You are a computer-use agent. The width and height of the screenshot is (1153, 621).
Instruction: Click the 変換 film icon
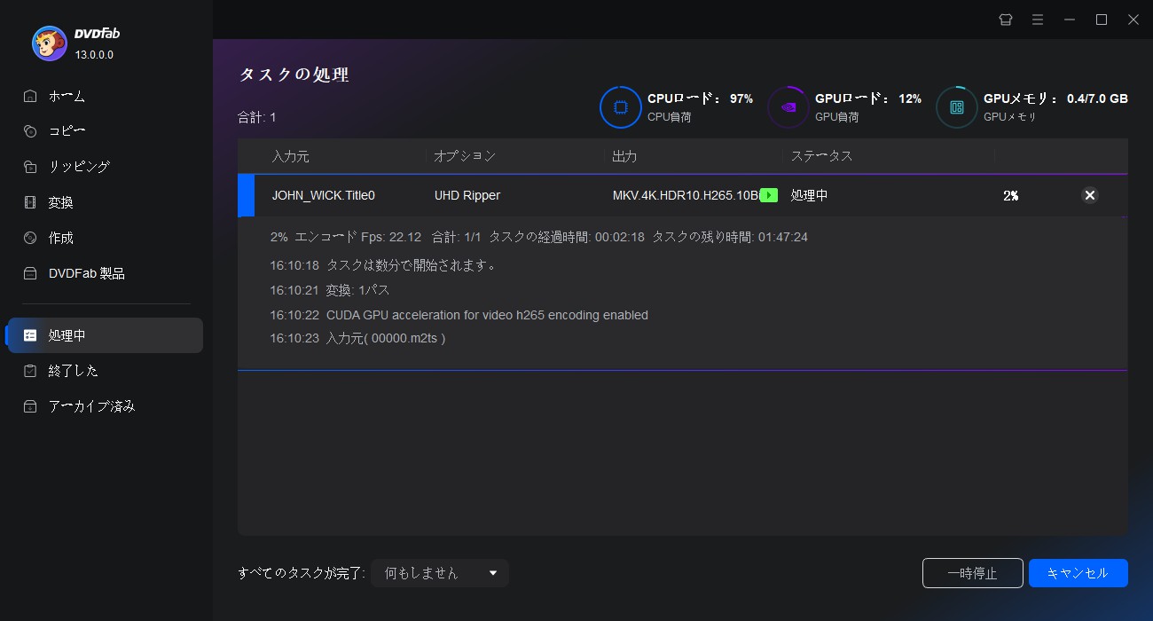pos(30,202)
